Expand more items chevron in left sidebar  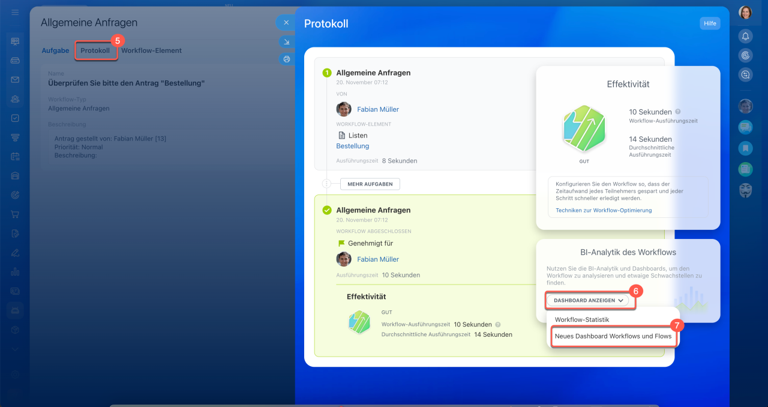point(15,349)
